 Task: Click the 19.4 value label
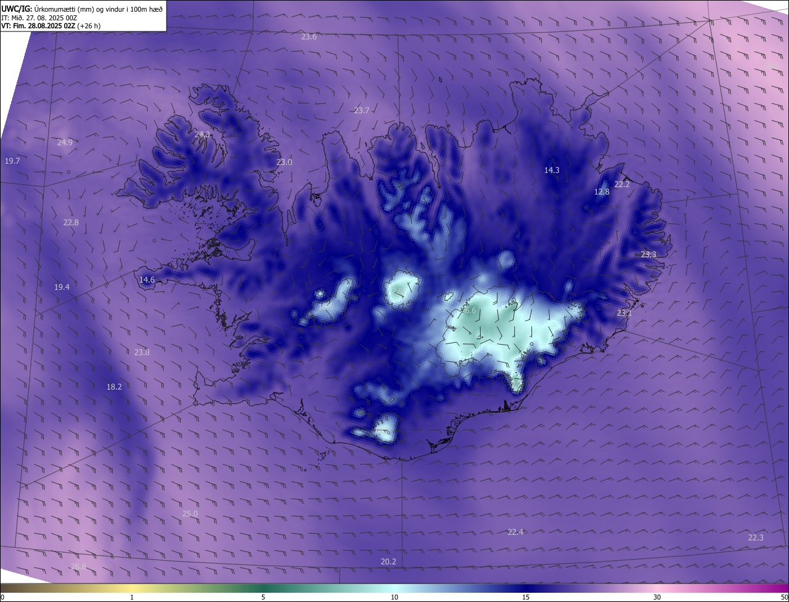[62, 287]
